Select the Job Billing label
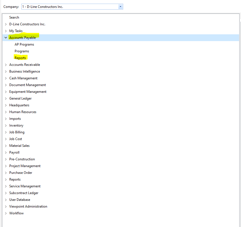This screenshot has width=241, height=227. 17,132
